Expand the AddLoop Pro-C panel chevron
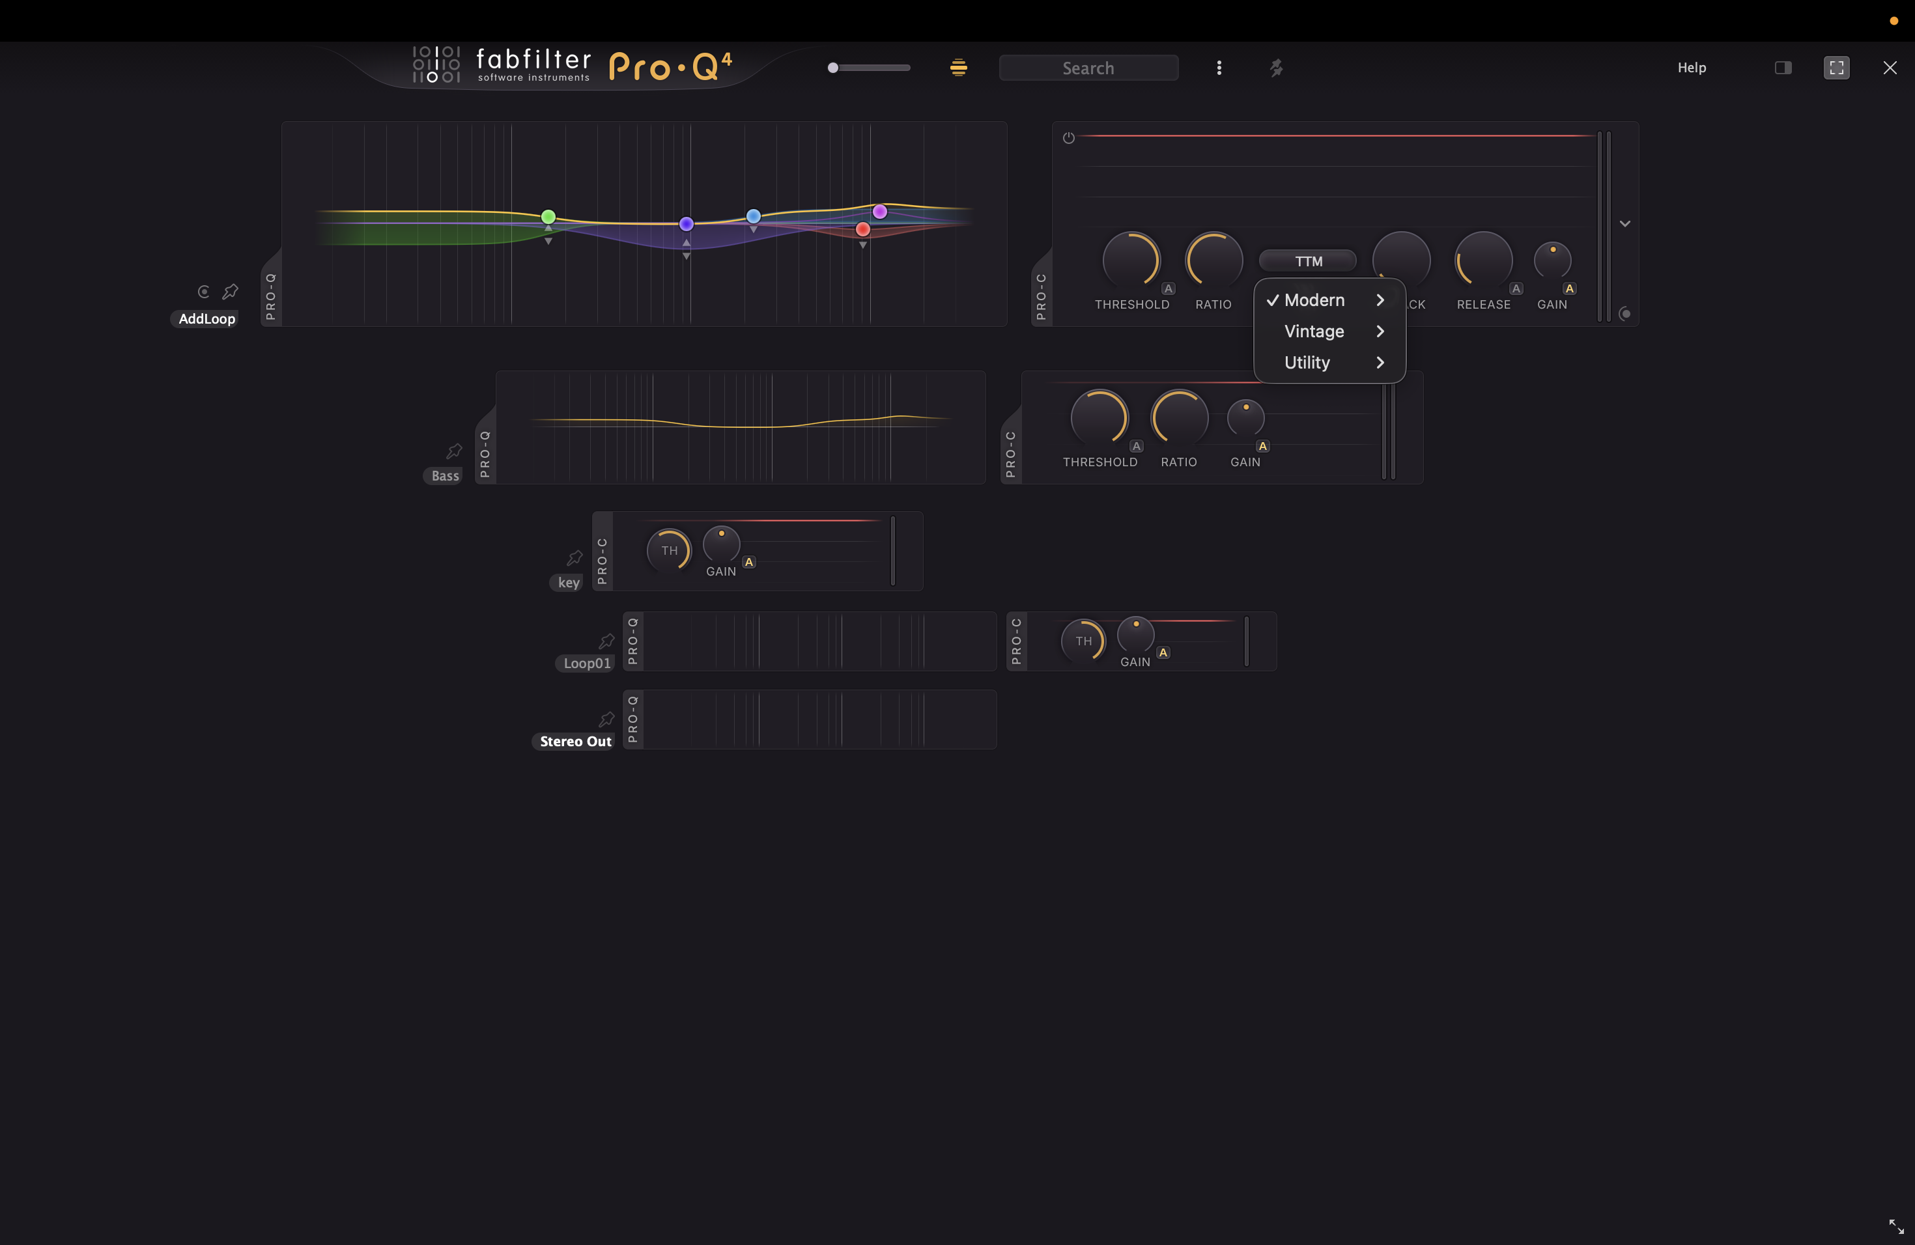 pyautogui.click(x=1624, y=223)
